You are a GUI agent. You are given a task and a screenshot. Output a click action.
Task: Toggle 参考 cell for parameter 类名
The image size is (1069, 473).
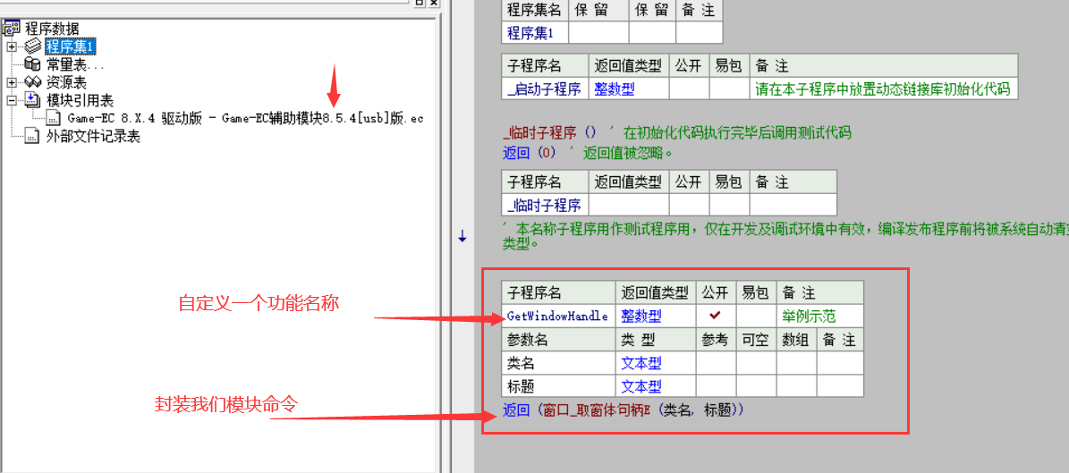(716, 363)
